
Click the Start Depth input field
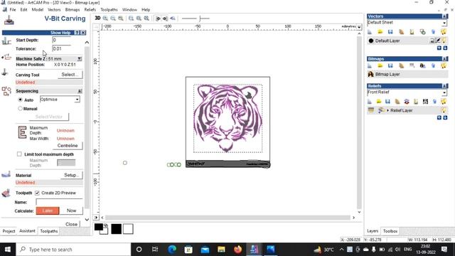click(x=62, y=40)
